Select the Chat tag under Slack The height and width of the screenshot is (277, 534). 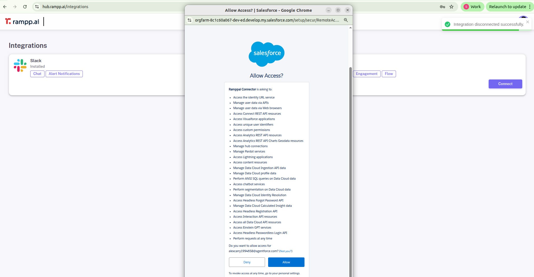(x=37, y=74)
